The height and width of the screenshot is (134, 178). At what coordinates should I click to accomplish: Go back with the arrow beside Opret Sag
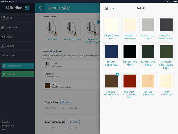(x=41, y=8)
